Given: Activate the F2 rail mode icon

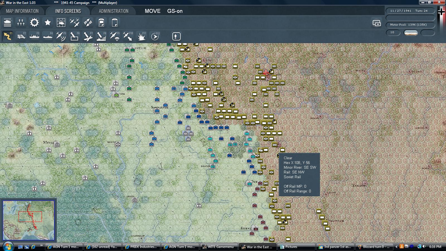Looking at the screenshot, I should point(21,36).
